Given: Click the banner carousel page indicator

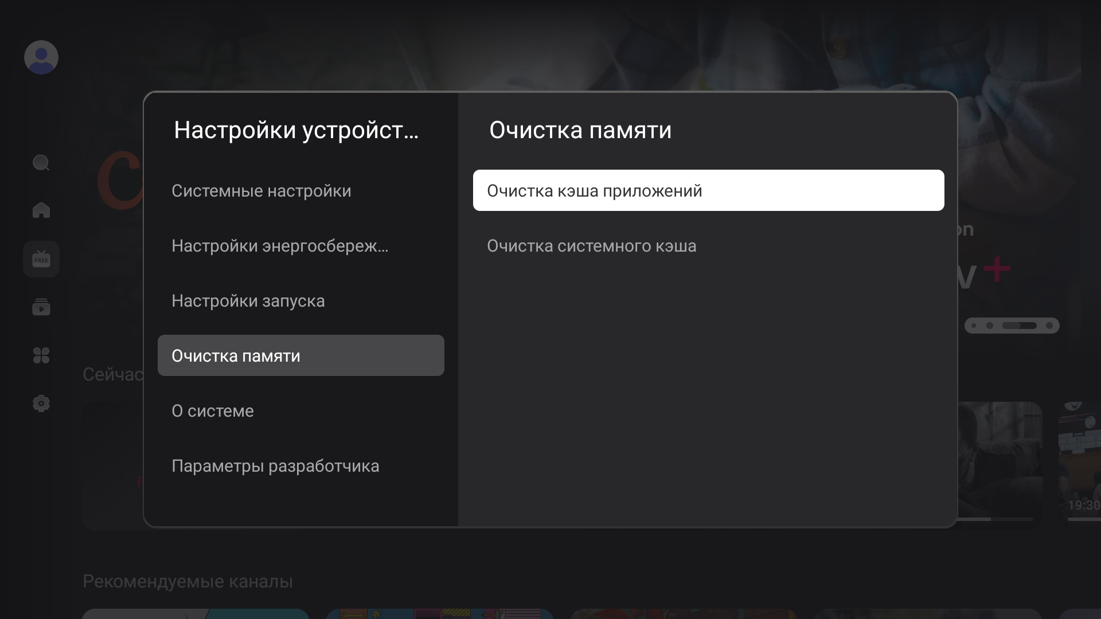Looking at the screenshot, I should (x=1012, y=326).
